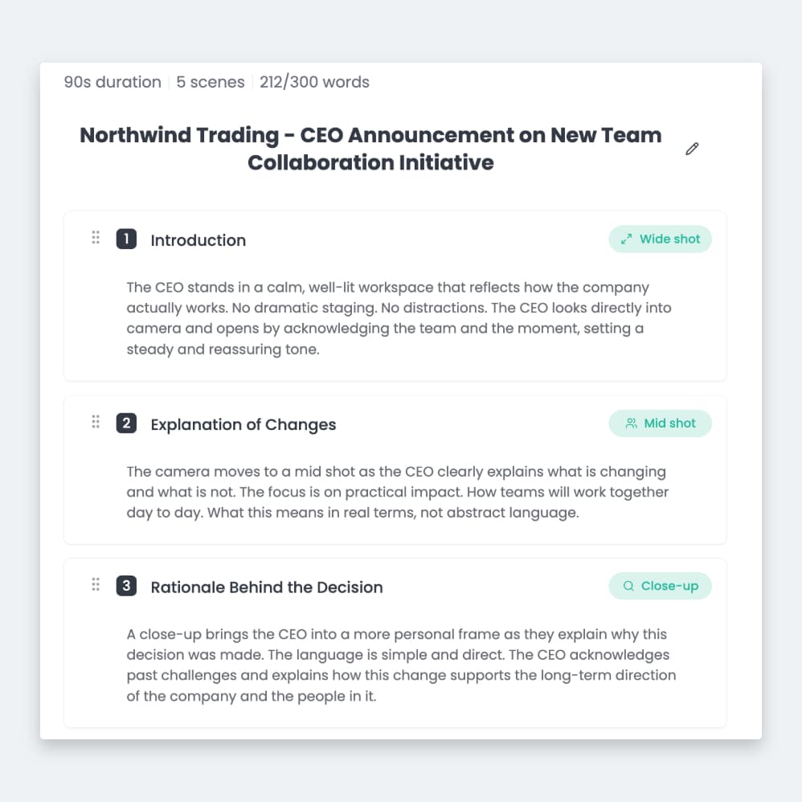Click drag handle beside Explanation of Changes
802x802 pixels.
(96, 422)
